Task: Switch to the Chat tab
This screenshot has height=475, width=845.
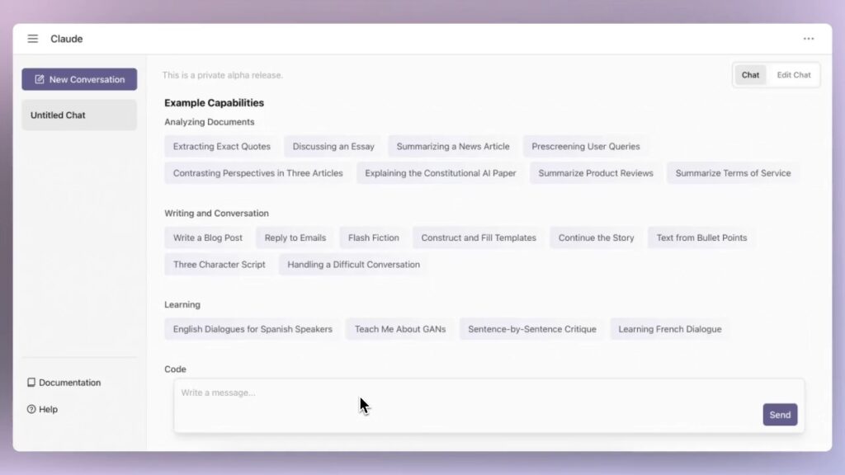Action: pyautogui.click(x=750, y=75)
